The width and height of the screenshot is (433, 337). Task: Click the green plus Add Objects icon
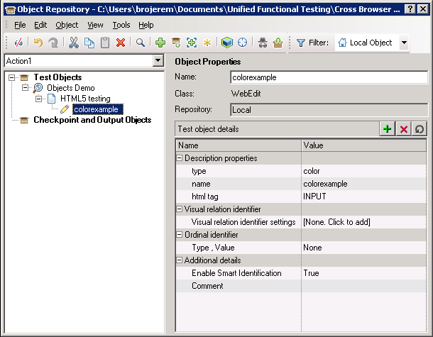pos(160,43)
